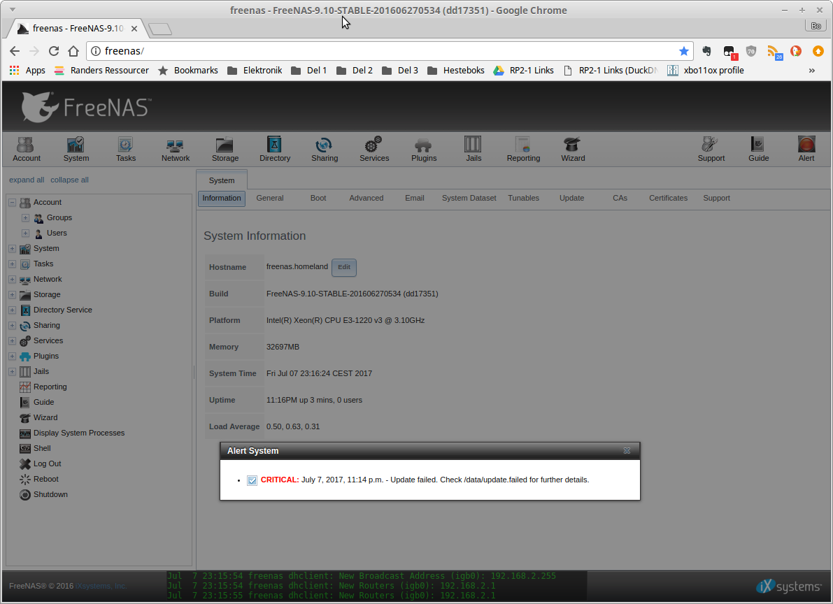Open the DuckDuckGo extension icon
833x604 pixels.
(x=795, y=51)
